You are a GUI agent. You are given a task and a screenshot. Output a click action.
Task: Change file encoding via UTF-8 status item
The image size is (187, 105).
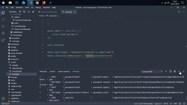click(x=166, y=104)
